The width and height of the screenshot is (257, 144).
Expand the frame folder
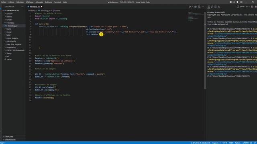coord(9,29)
